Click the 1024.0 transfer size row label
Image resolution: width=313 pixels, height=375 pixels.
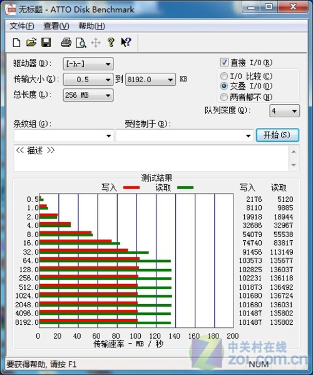pos(27,295)
